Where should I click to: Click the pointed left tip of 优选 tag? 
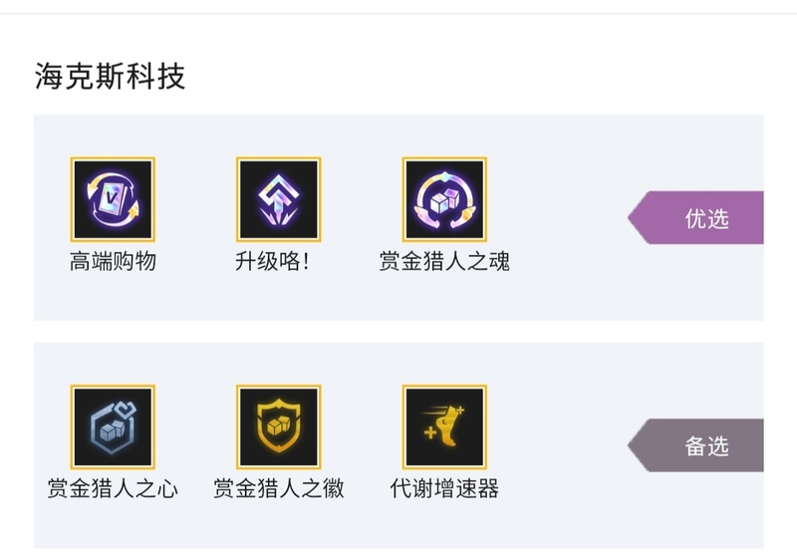tap(635, 217)
